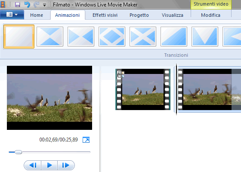Switch to the Visualizza tab
Viewport: 241px width, 172px height.
click(x=173, y=15)
